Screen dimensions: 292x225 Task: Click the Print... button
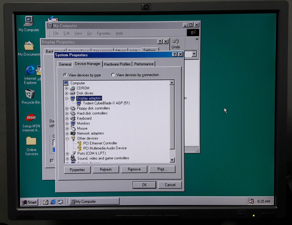[x=162, y=169]
